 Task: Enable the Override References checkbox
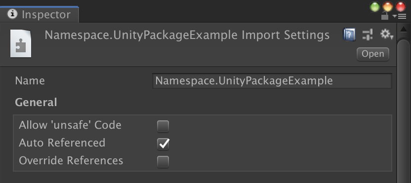click(x=163, y=161)
